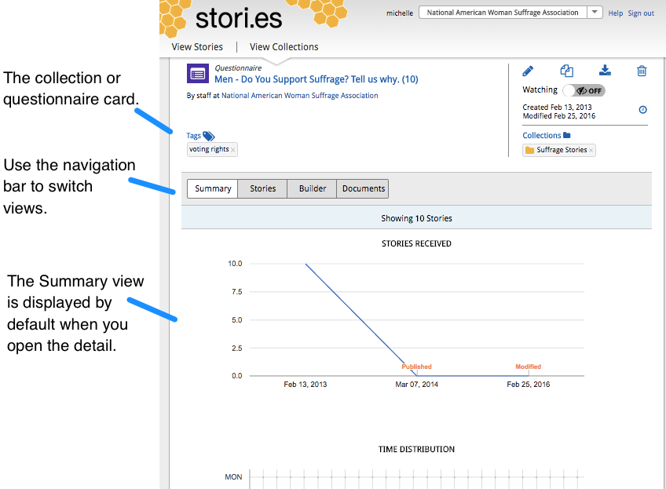Click the Modified marker on chart
The width and height of the screenshot is (666, 489).
pos(528,367)
